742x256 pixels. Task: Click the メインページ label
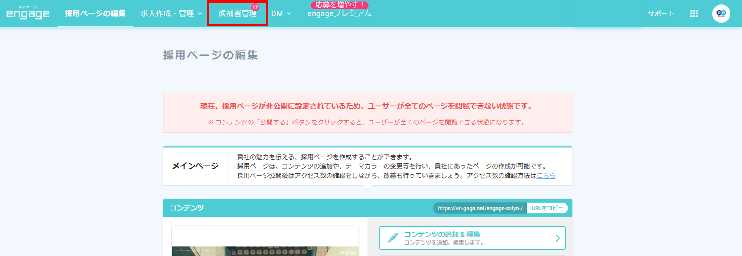click(195, 166)
